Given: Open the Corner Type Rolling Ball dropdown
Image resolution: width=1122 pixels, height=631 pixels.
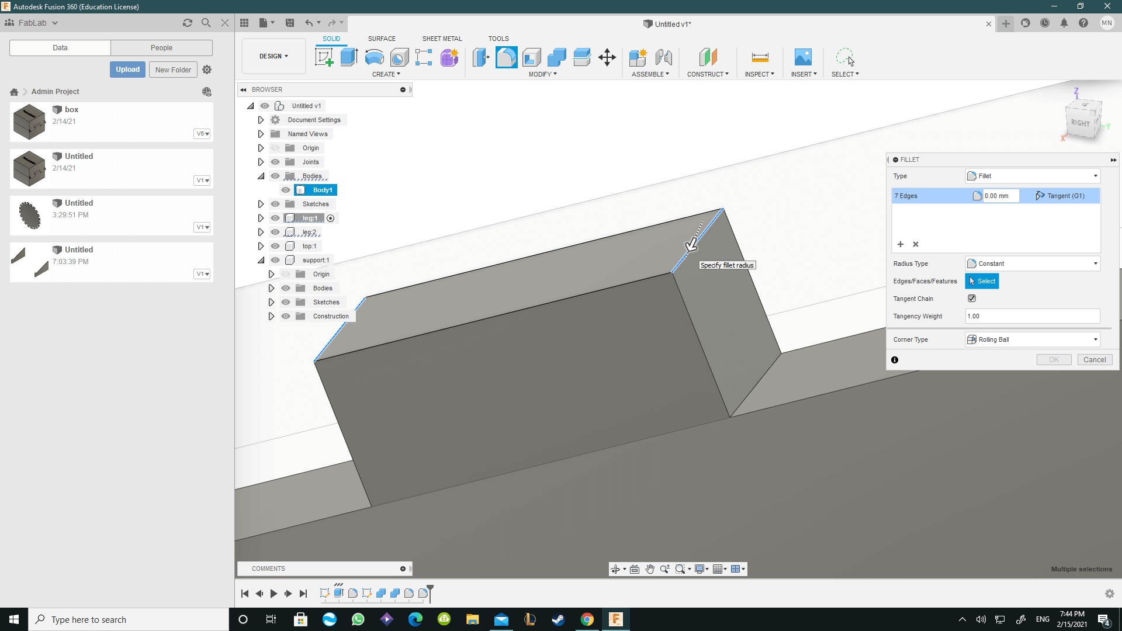Looking at the screenshot, I should [x=1033, y=339].
